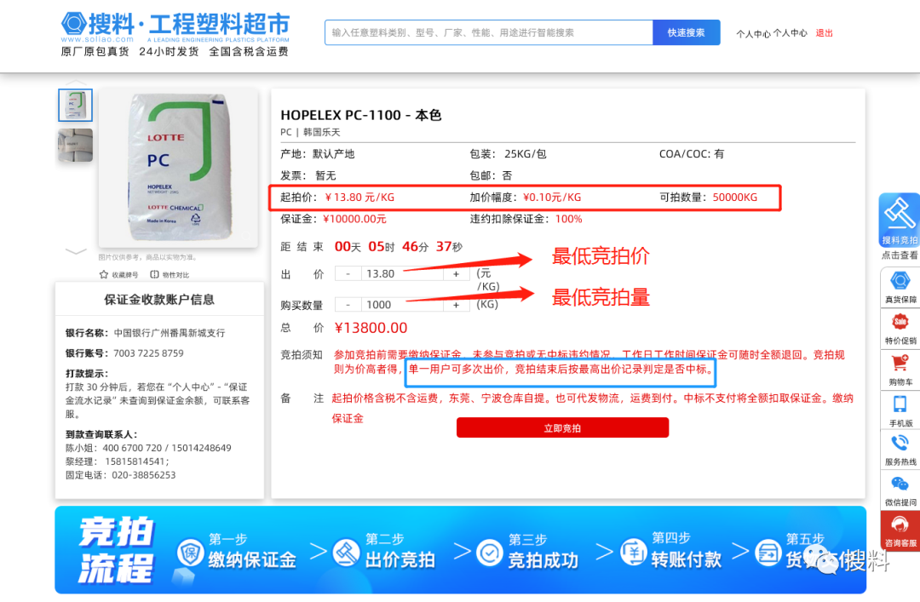Click the 收藏牌号 star favorite icon
Screen dimensions: 920x602
(x=104, y=275)
